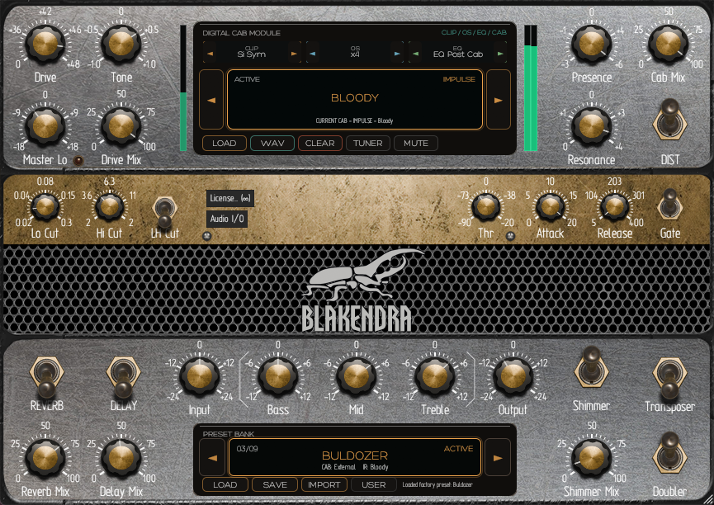Select previous OS oversampling arrow
Screen dimensions: 714x505
[312, 54]
